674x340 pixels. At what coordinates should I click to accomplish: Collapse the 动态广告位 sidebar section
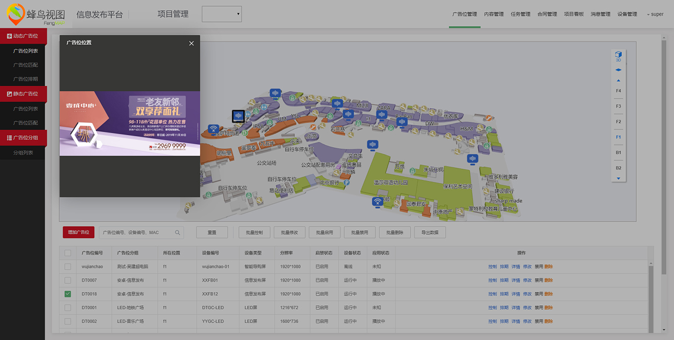tap(23, 36)
